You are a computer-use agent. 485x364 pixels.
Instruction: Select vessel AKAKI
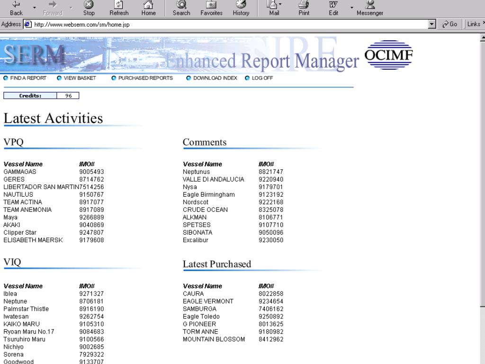(x=12, y=225)
